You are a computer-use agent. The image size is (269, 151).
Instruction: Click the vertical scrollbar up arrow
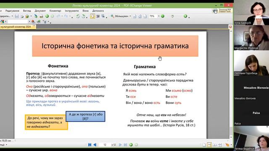point(231,31)
